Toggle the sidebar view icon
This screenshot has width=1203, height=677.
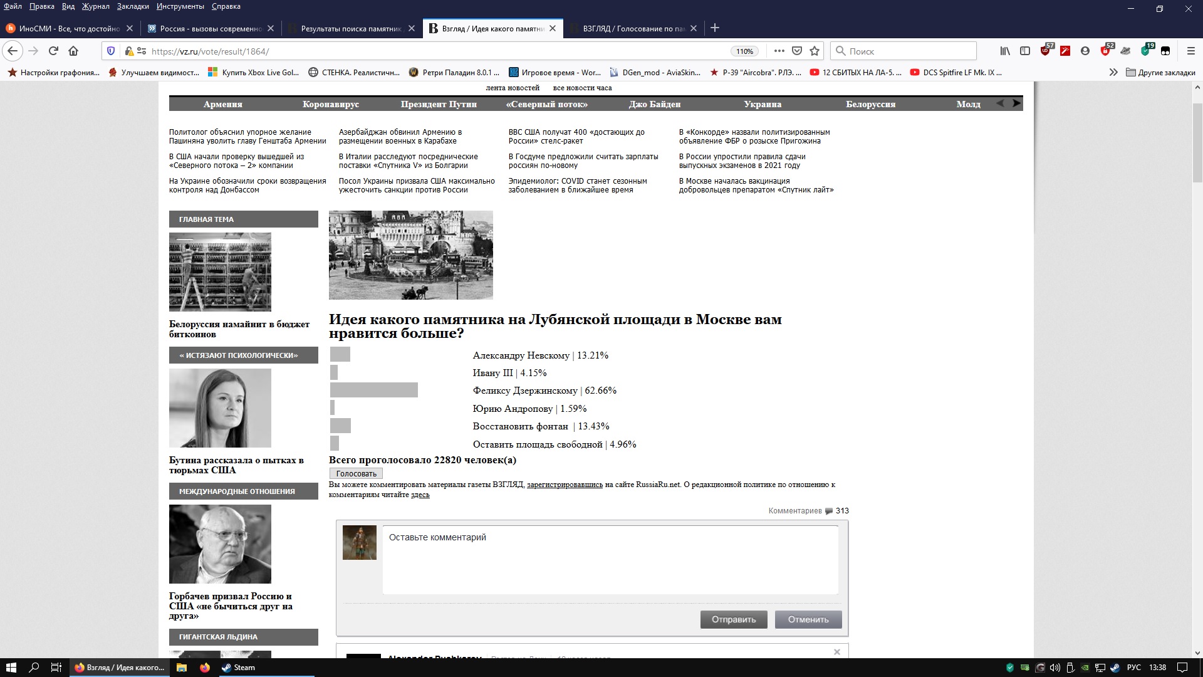click(x=1025, y=51)
